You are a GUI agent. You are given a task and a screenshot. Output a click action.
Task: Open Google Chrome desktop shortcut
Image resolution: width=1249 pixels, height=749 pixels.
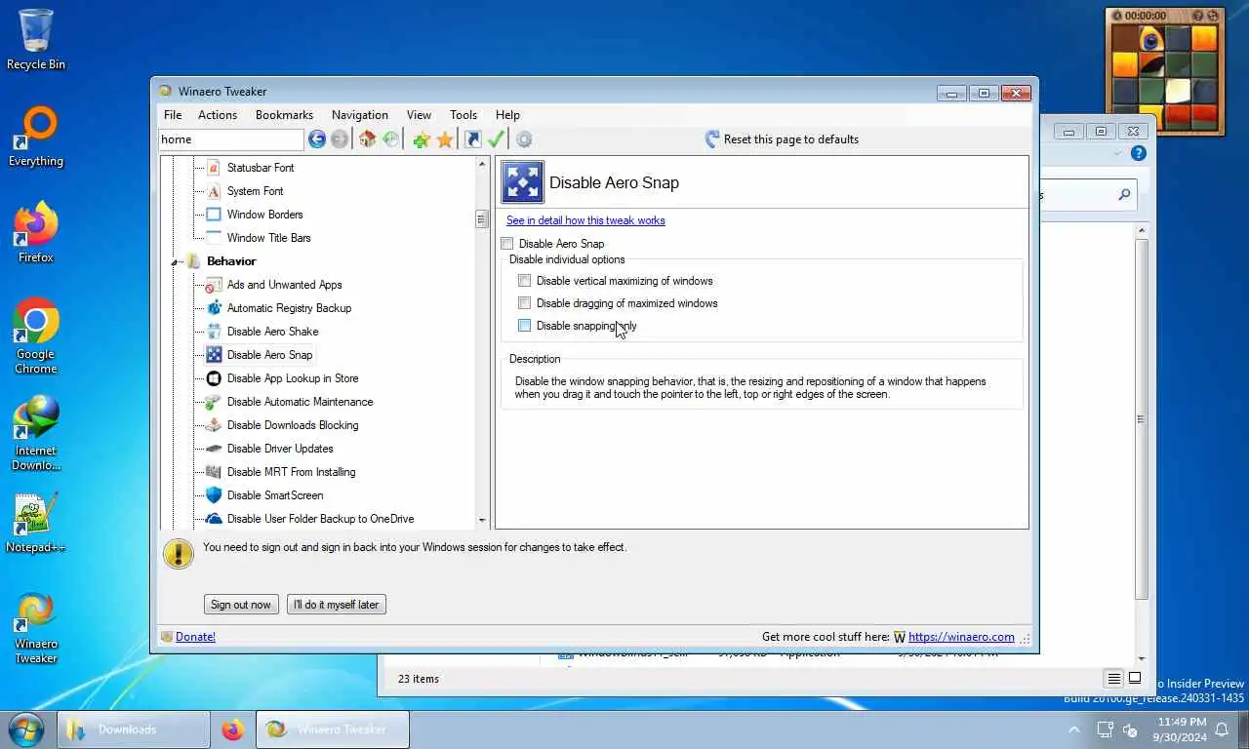point(36,336)
